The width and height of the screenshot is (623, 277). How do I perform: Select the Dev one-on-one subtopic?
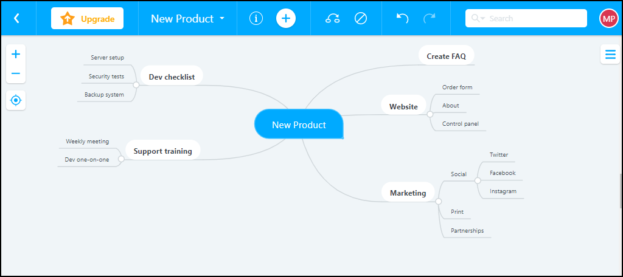pyautogui.click(x=87, y=160)
